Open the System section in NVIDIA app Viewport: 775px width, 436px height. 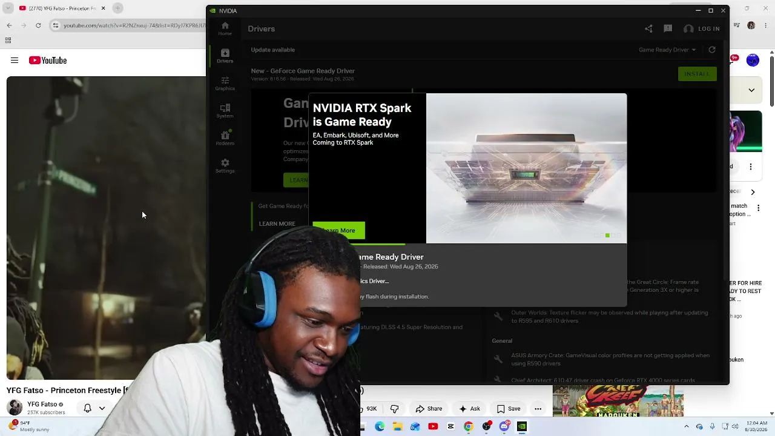[x=225, y=111]
